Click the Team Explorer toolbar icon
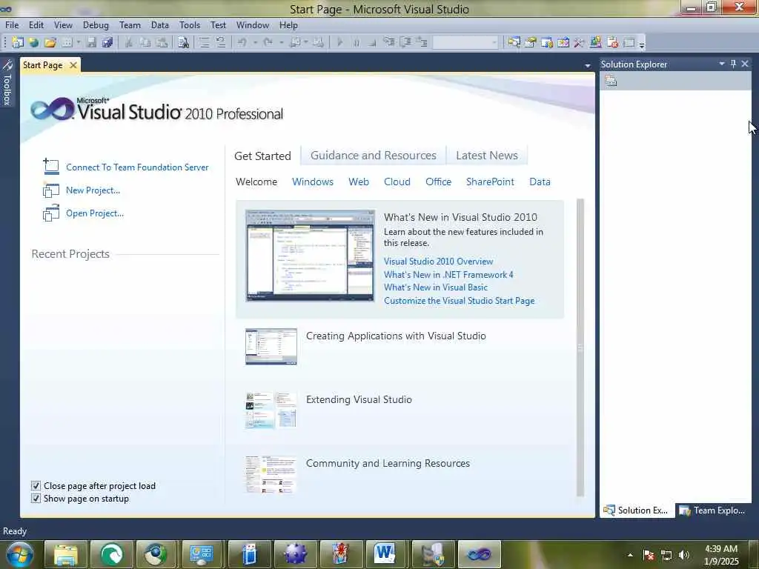Viewport: 759px width, 569px height. 547,42
